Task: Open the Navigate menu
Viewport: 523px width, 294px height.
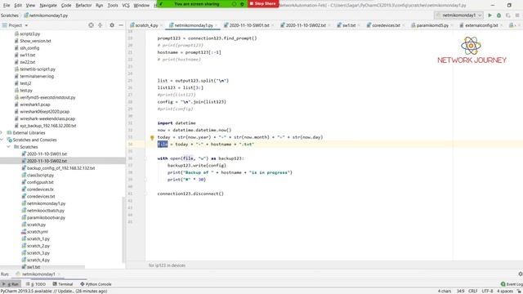Action: [x=48, y=6]
